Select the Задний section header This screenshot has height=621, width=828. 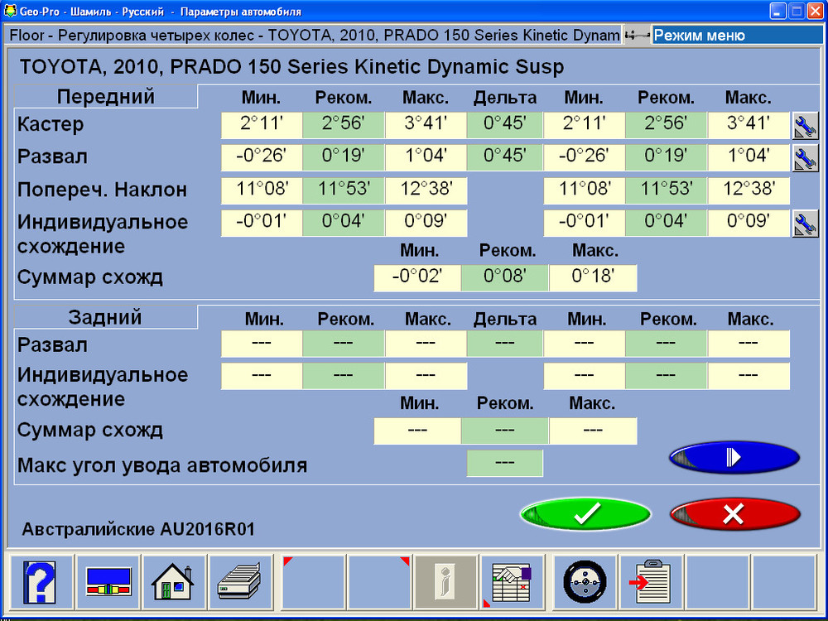106,317
